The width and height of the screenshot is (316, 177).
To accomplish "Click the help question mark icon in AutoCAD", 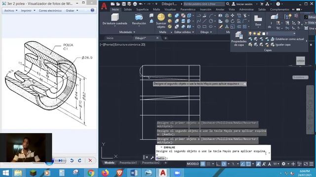I will [x=278, y=4].
